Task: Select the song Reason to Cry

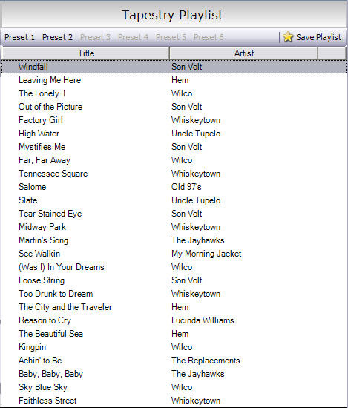Action: [45, 320]
